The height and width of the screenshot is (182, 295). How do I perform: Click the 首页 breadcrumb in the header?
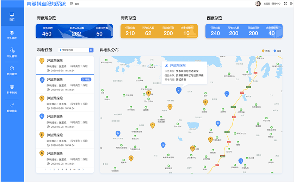click(77, 4)
